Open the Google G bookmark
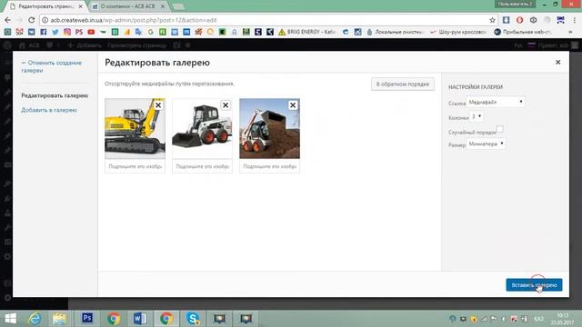 (151, 33)
